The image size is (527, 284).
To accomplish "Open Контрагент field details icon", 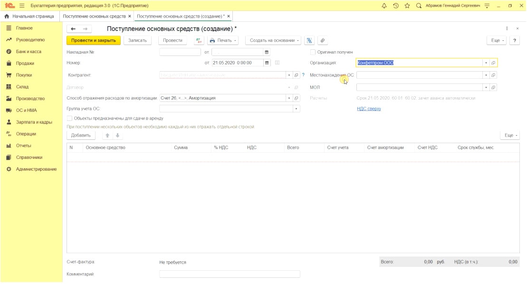I will 296,75.
